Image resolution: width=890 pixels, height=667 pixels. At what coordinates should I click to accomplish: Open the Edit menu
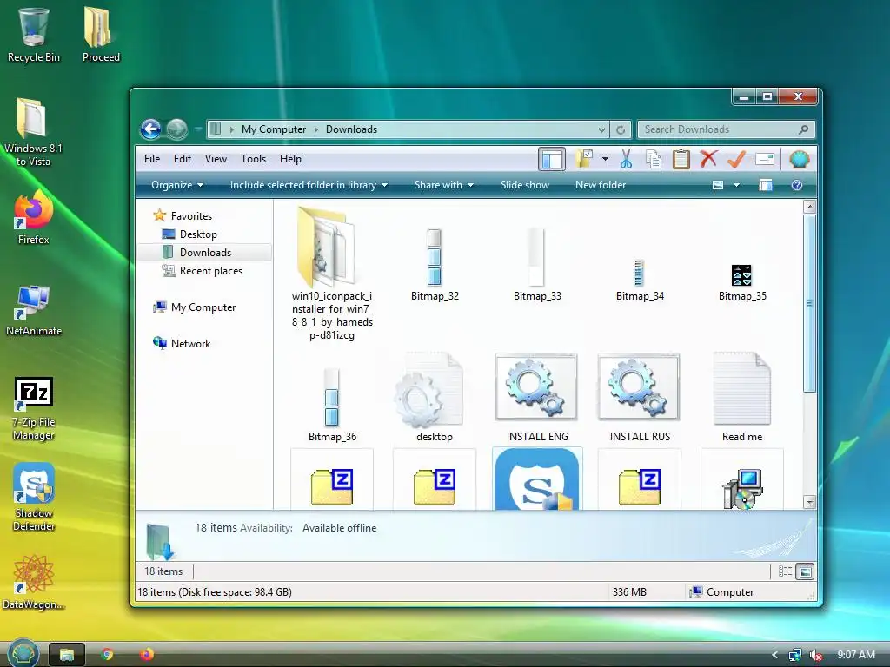[183, 159]
